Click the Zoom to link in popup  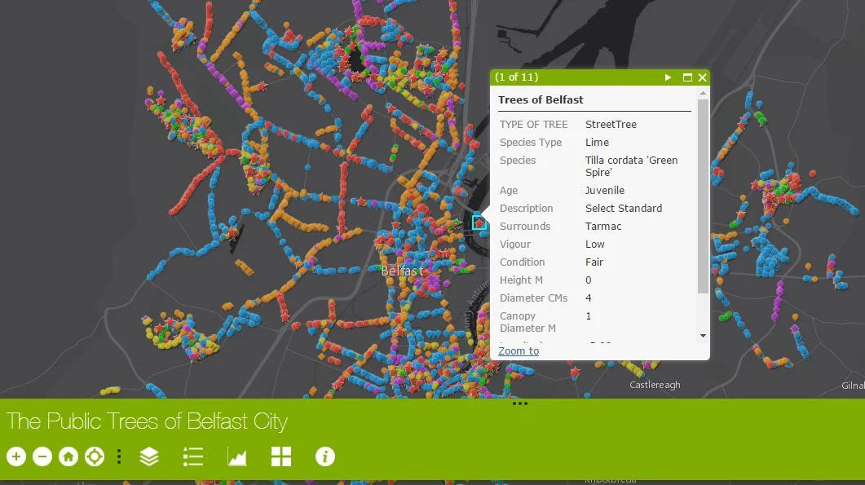[x=519, y=351]
